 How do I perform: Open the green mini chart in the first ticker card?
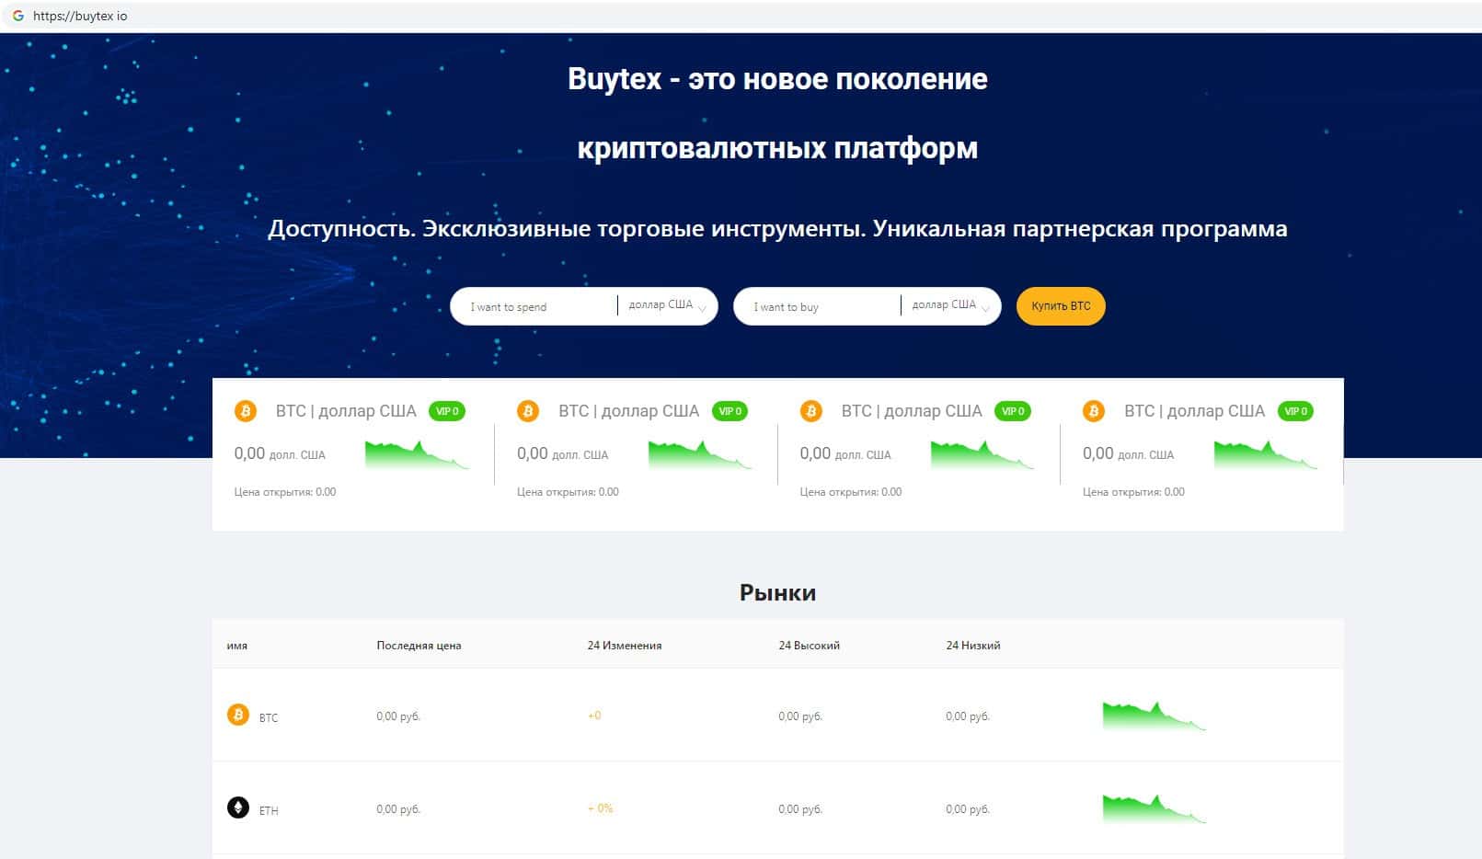(x=418, y=455)
